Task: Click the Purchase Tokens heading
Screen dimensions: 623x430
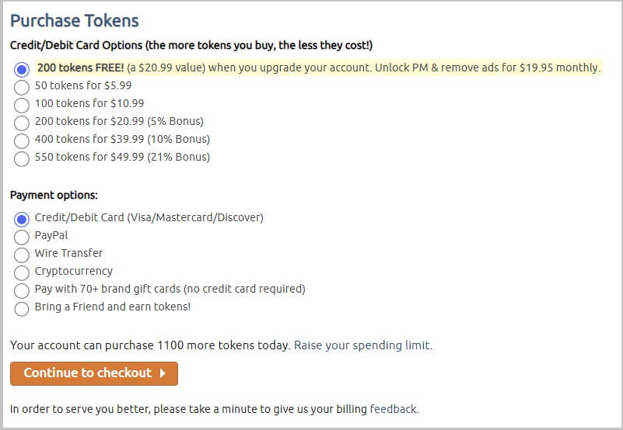Action: [75, 21]
